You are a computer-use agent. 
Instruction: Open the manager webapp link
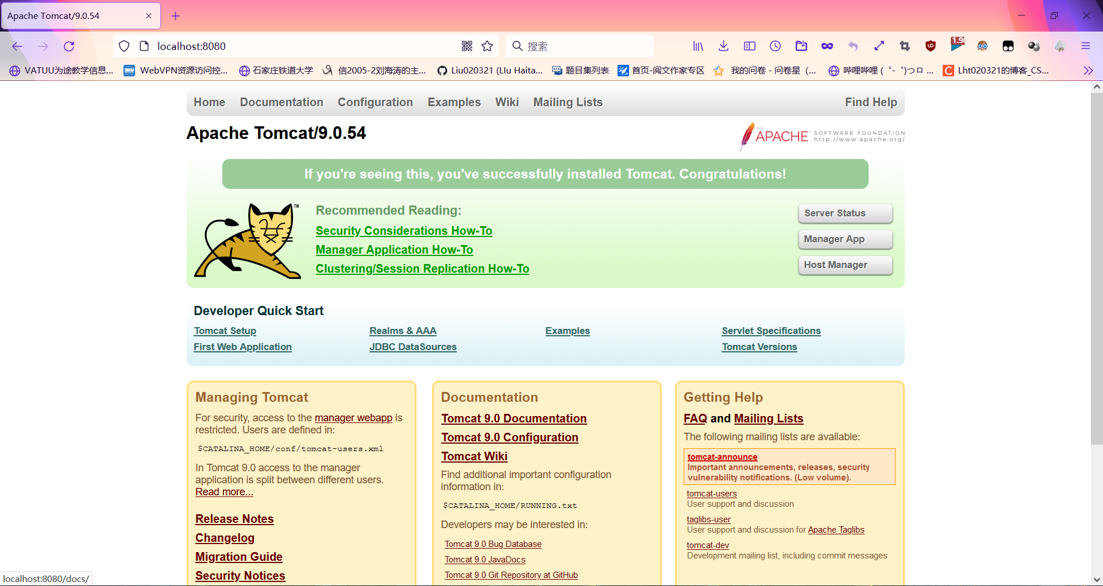coord(353,418)
